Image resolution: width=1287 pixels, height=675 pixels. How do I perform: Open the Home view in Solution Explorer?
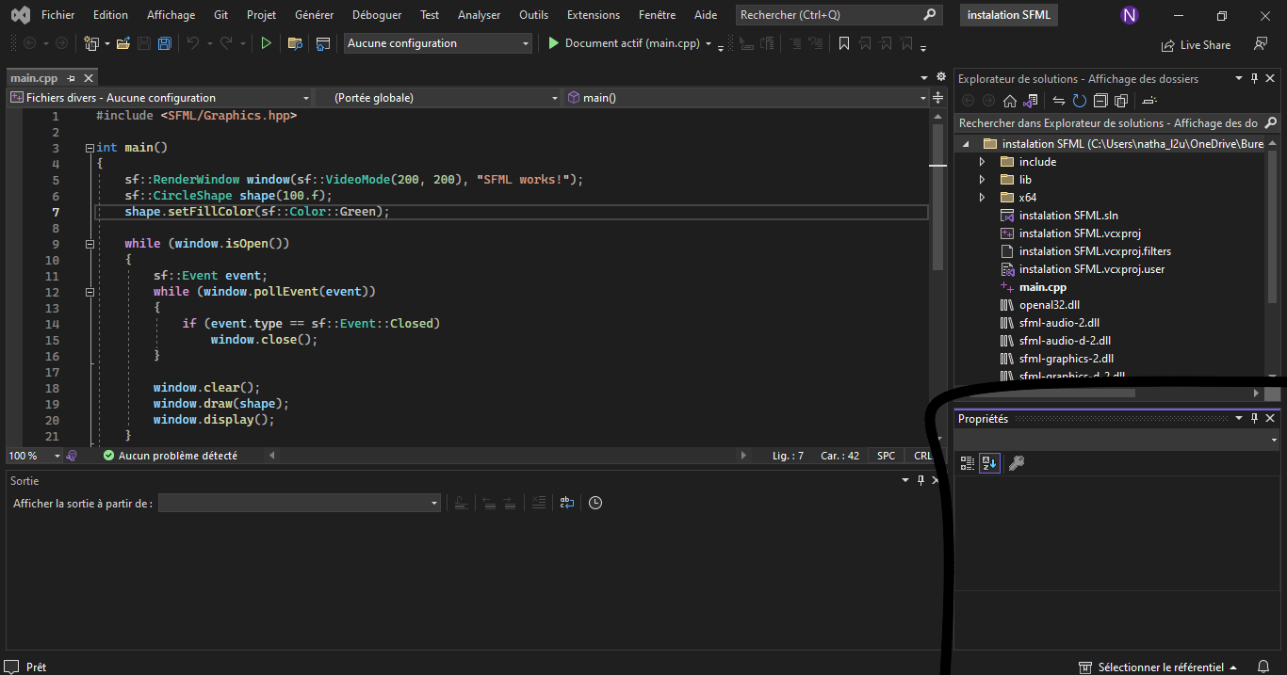(1009, 101)
